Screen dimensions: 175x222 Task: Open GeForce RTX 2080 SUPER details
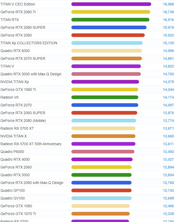click(23, 27)
